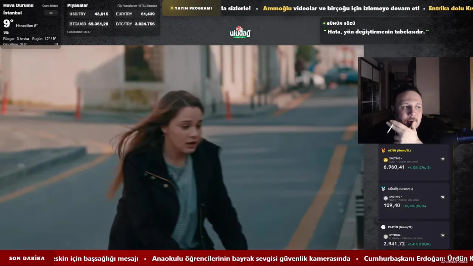Click the TradingView logo on the XAUTRYG widget
Image resolution: width=473 pixels, height=266 pixels.
coord(443,159)
